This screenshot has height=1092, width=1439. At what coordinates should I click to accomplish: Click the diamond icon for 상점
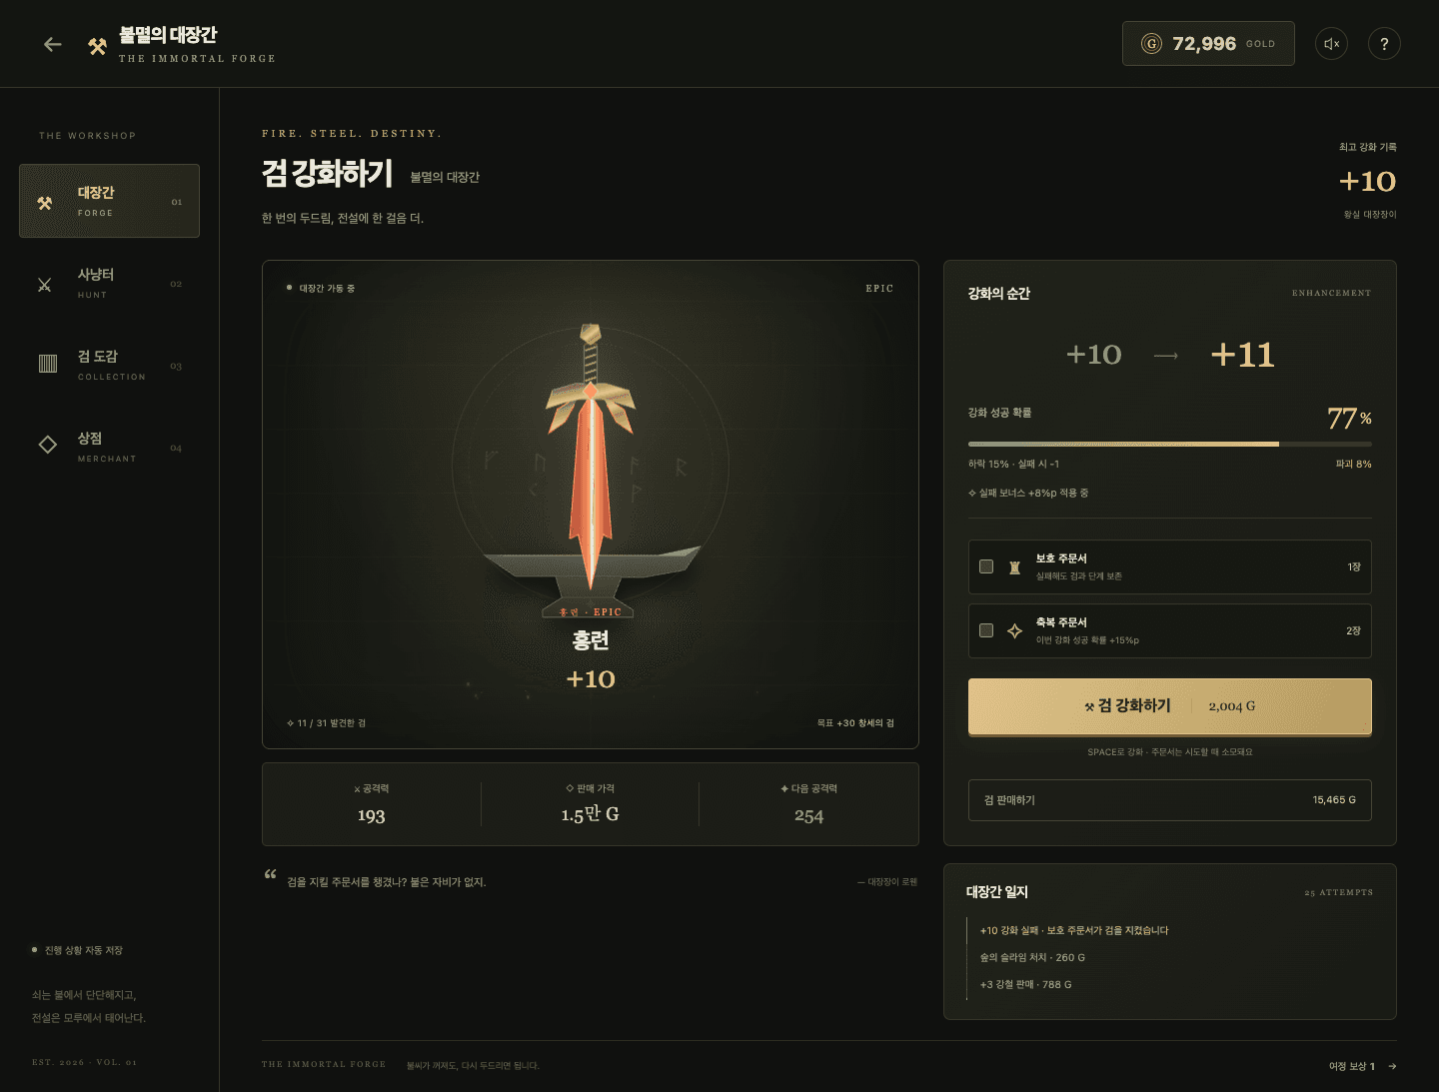point(48,445)
